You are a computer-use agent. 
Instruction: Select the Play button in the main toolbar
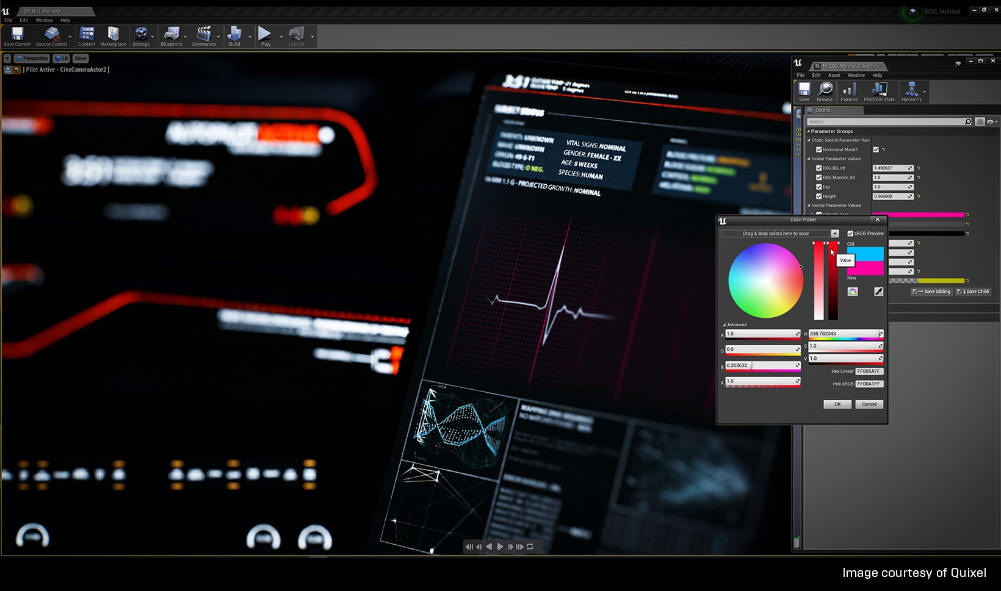click(264, 35)
